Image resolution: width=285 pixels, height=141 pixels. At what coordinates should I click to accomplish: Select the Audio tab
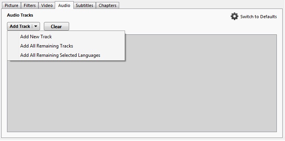click(x=64, y=5)
